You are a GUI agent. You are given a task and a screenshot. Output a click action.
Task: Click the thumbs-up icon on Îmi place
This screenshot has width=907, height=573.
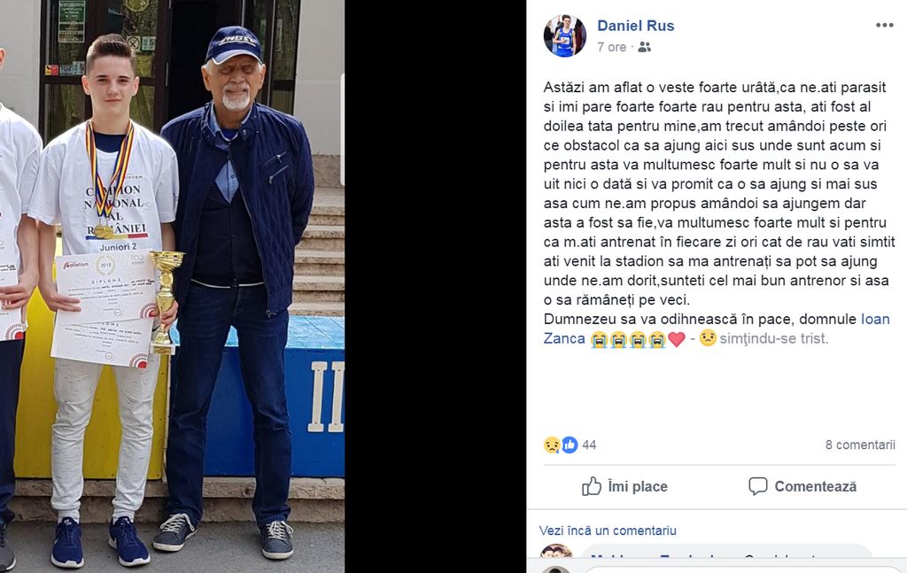(x=591, y=487)
